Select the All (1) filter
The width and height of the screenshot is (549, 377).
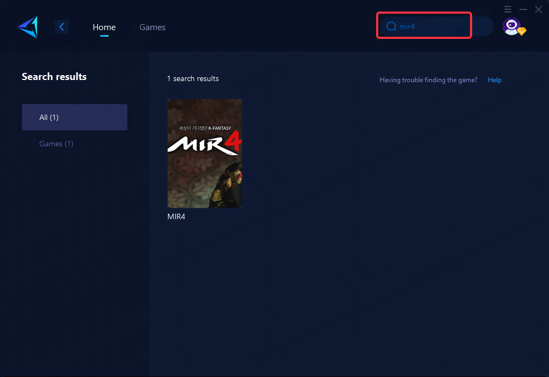[x=75, y=117]
